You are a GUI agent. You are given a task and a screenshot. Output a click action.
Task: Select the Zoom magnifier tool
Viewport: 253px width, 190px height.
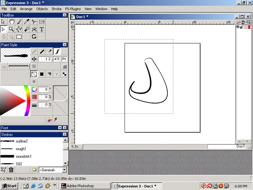point(11,29)
